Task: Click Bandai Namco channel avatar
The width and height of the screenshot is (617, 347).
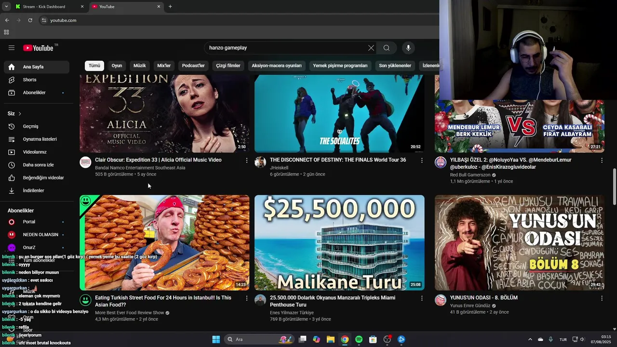Action: (x=85, y=162)
